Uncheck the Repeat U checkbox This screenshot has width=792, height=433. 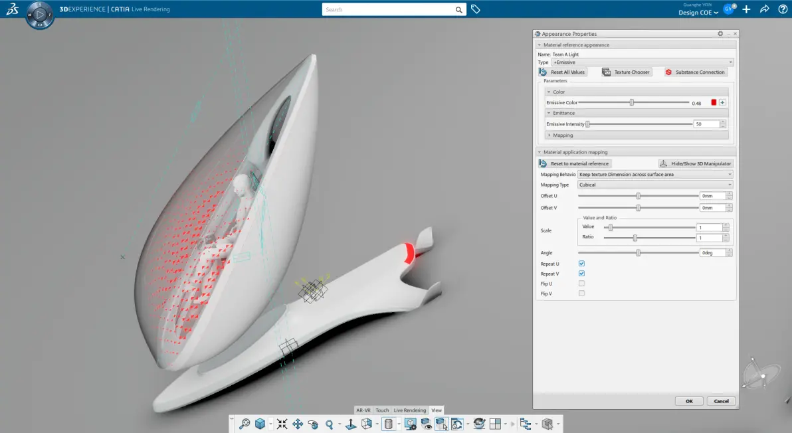pos(581,264)
